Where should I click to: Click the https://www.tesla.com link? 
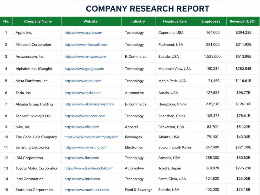[x=83, y=93]
